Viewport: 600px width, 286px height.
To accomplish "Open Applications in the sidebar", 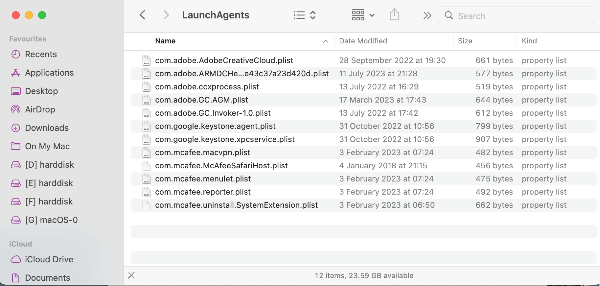I will (49, 73).
